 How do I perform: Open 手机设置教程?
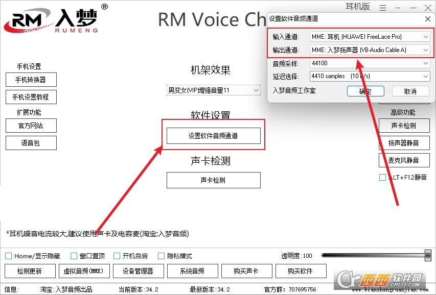pyautogui.click(x=31, y=97)
